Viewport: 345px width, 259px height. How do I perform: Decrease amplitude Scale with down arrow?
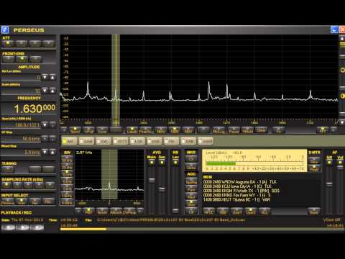click(x=45, y=91)
